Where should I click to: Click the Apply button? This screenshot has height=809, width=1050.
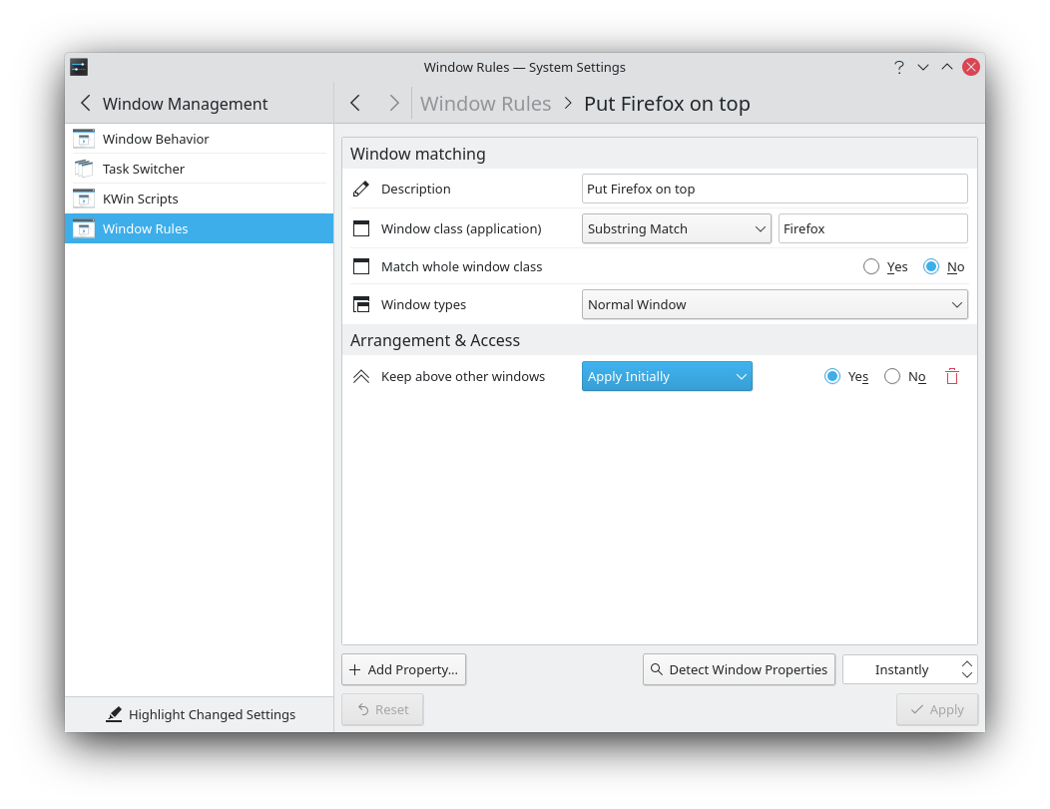pyautogui.click(x=937, y=709)
